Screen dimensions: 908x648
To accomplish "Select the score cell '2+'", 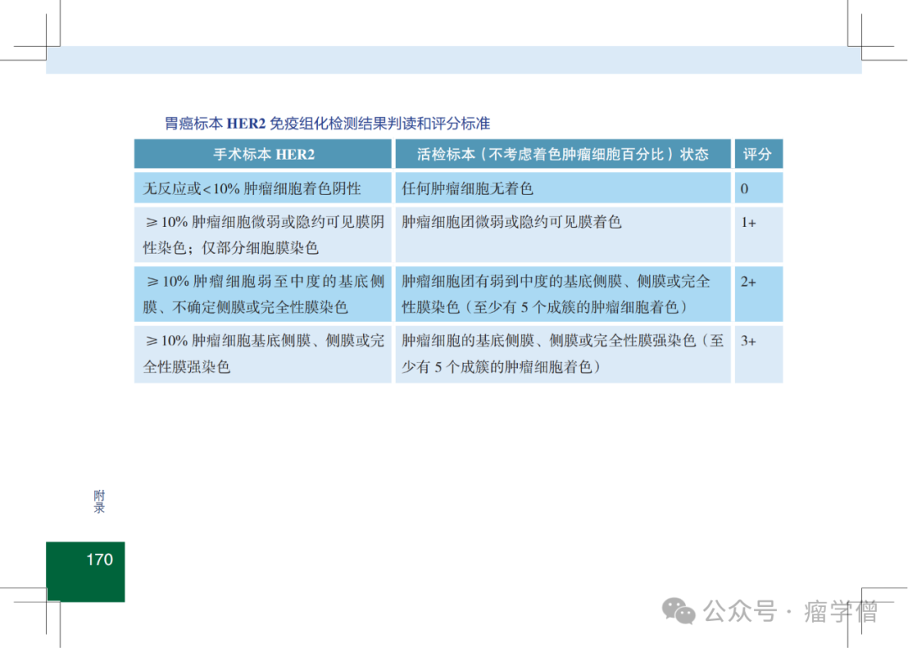I will (x=758, y=294).
